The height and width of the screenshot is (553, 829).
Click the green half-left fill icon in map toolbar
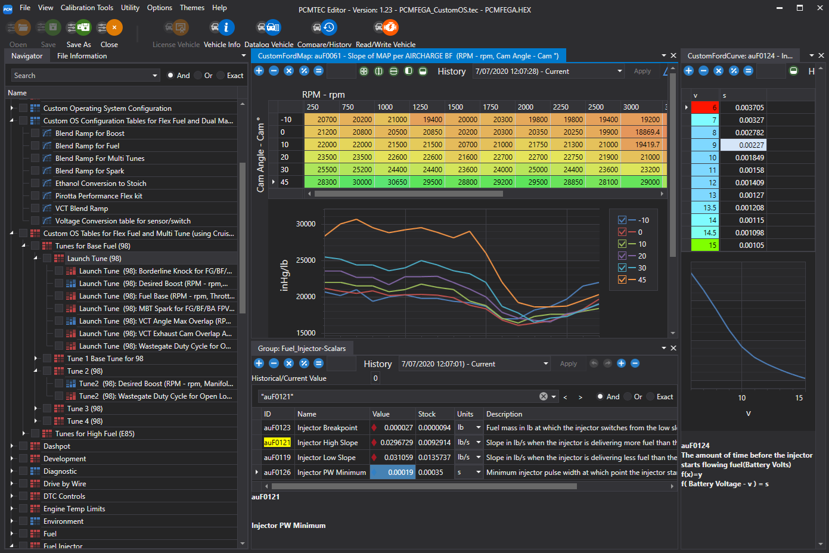[x=408, y=71]
